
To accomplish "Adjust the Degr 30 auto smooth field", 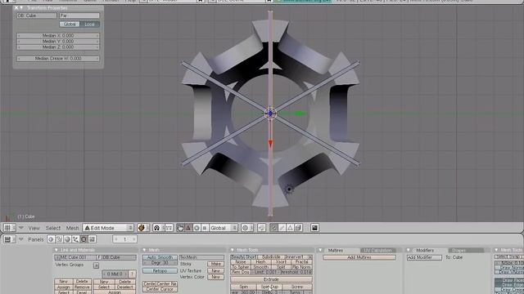I will [x=160, y=263].
